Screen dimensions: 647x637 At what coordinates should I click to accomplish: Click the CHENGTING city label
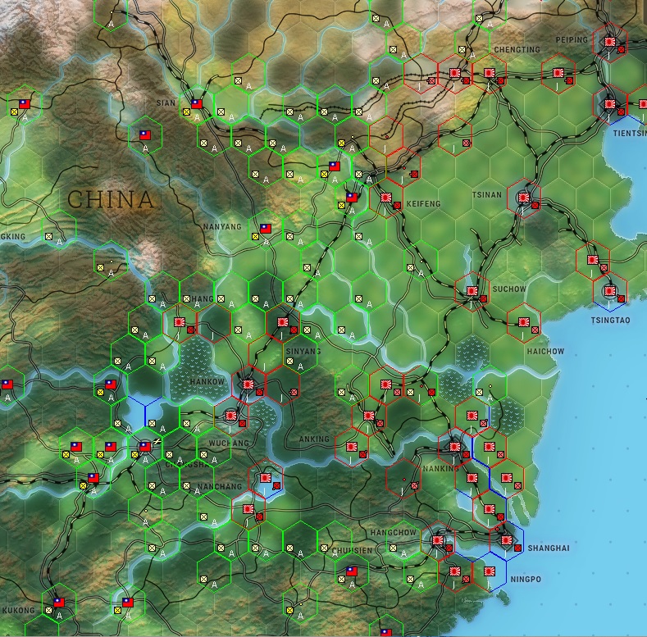[517, 49]
